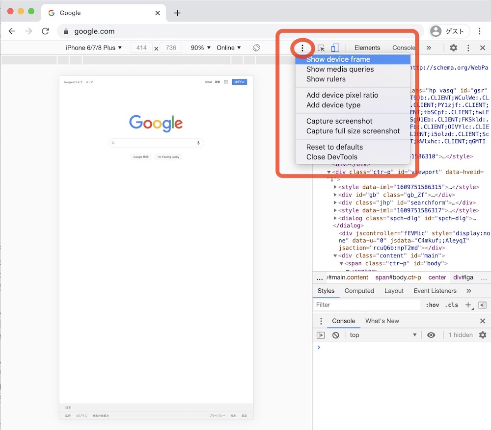Open the Event Listeners tab

435,291
